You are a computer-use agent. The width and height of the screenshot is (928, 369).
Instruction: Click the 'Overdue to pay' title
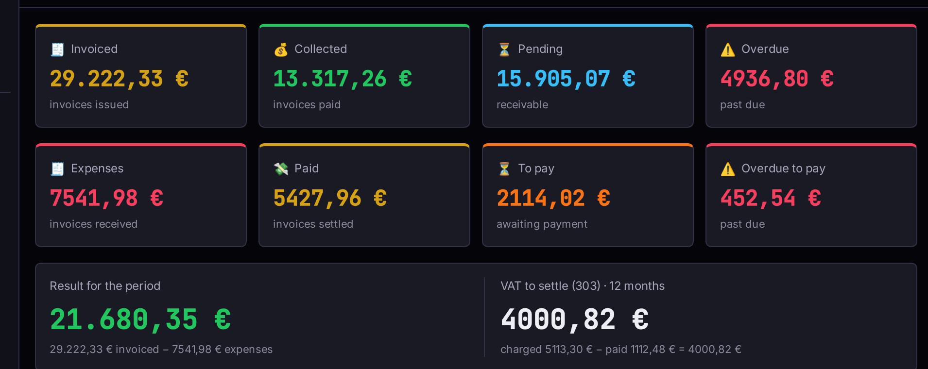pos(783,168)
